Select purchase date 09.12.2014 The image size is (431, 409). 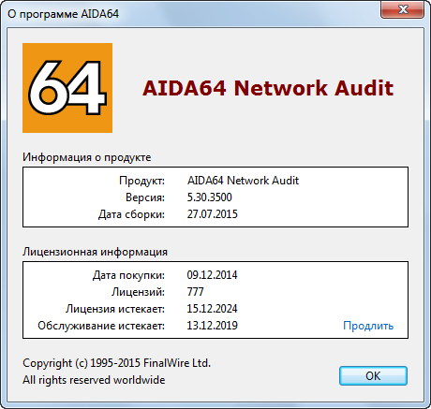(212, 275)
